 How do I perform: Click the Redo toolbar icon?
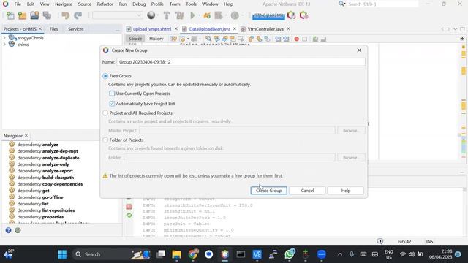(78, 15)
